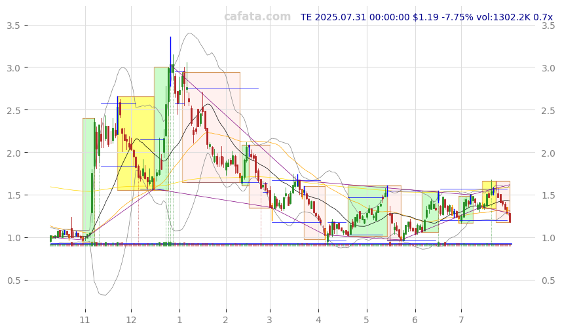Click month label 3 on time axis
562x331 pixels.
(x=269, y=320)
